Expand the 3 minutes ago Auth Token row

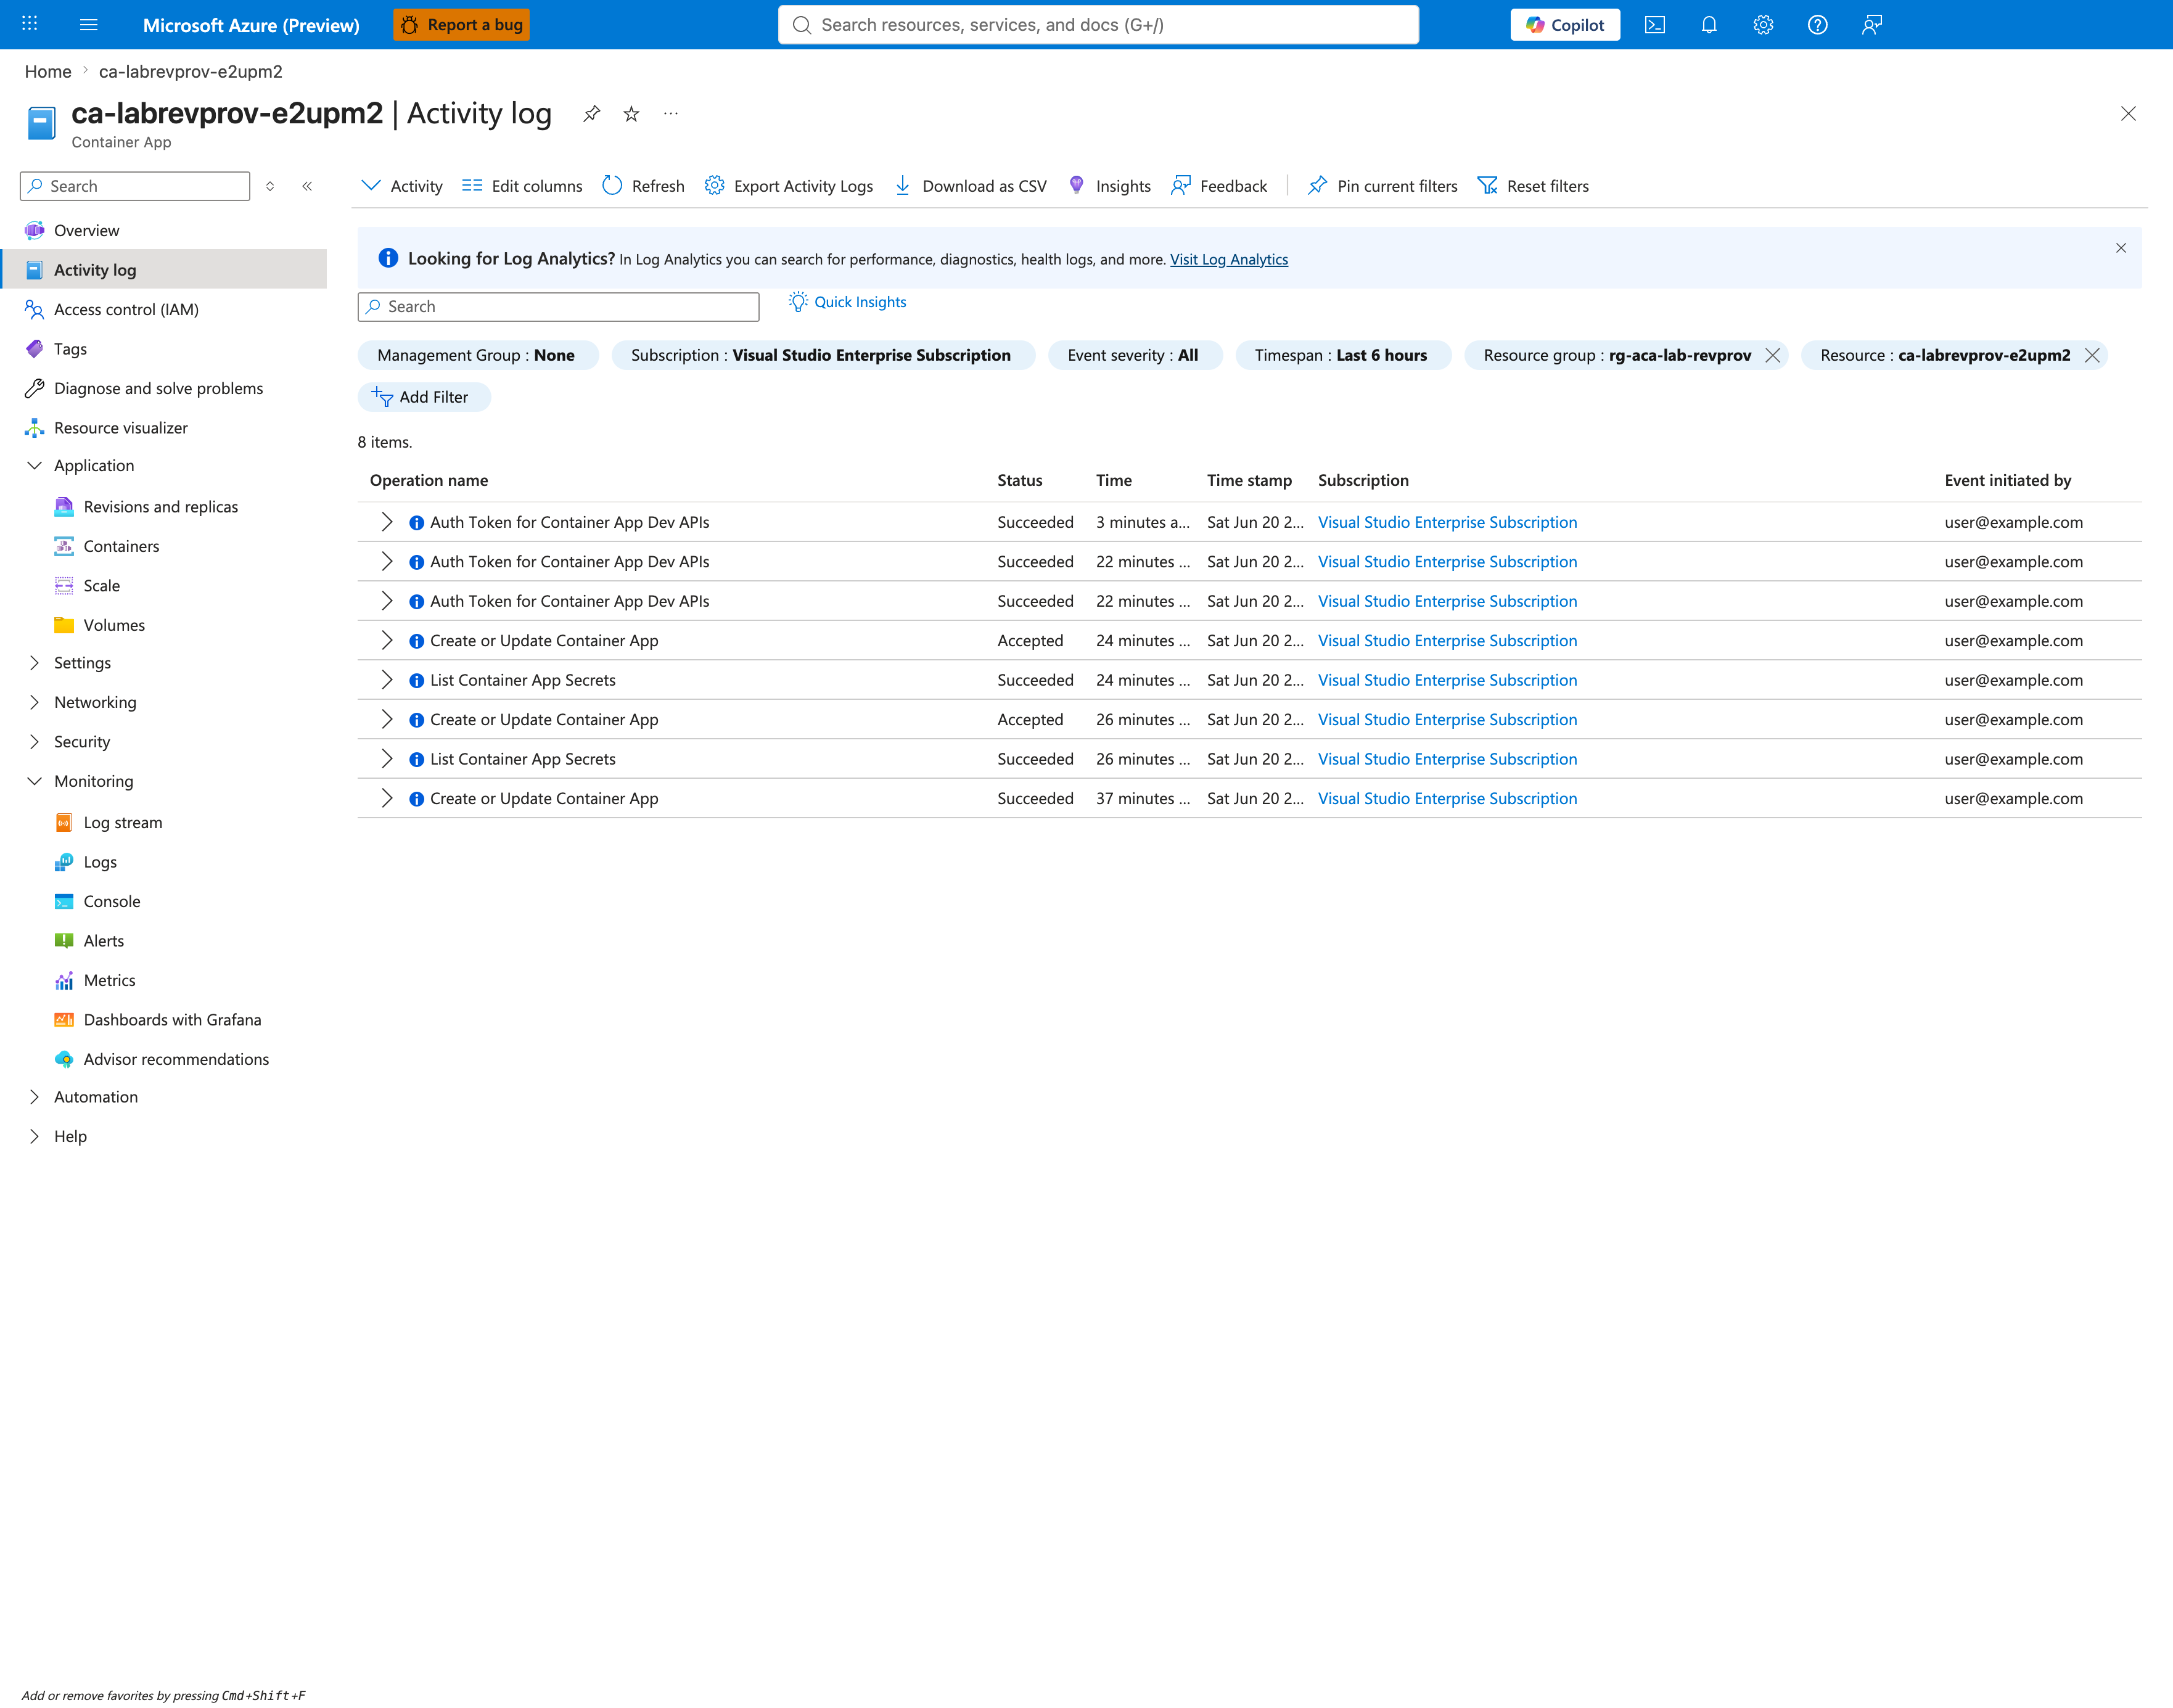click(x=387, y=522)
